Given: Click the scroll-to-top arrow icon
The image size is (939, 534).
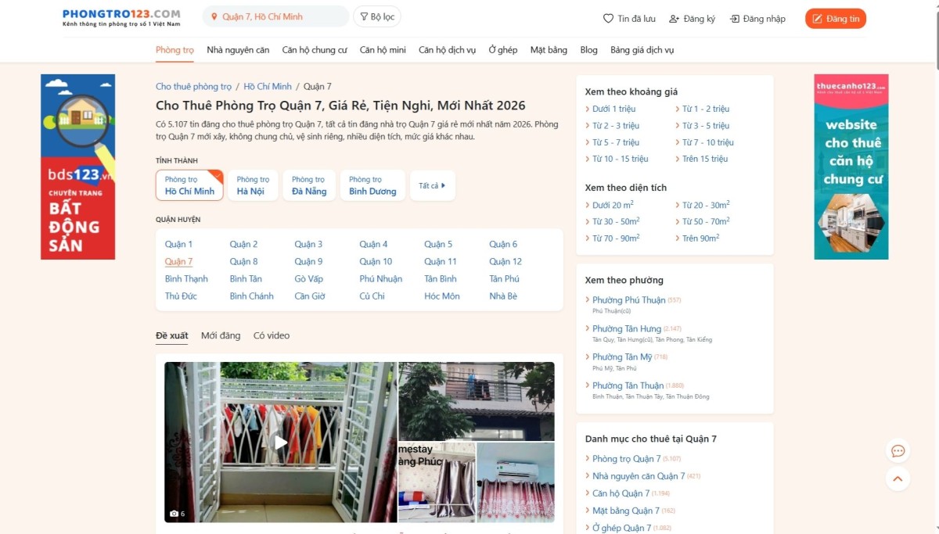Looking at the screenshot, I should click(x=898, y=479).
